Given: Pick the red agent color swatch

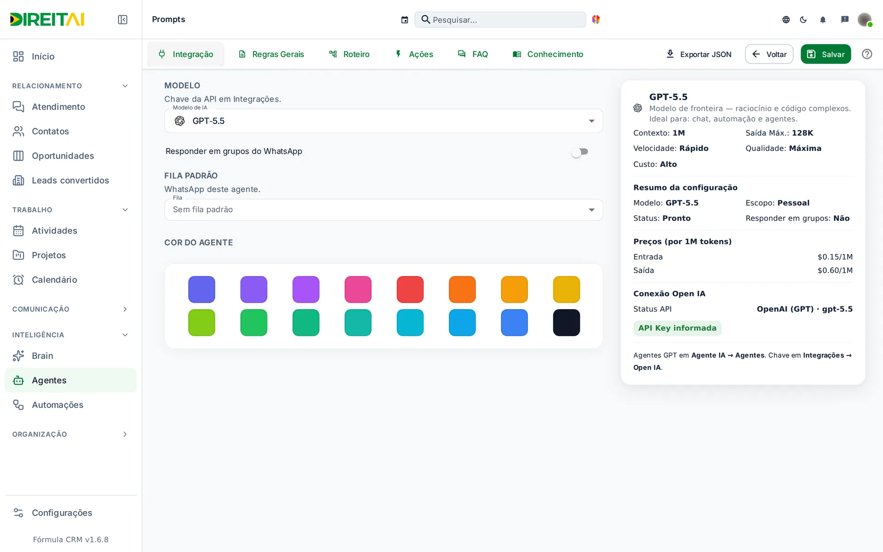Looking at the screenshot, I should click(410, 289).
